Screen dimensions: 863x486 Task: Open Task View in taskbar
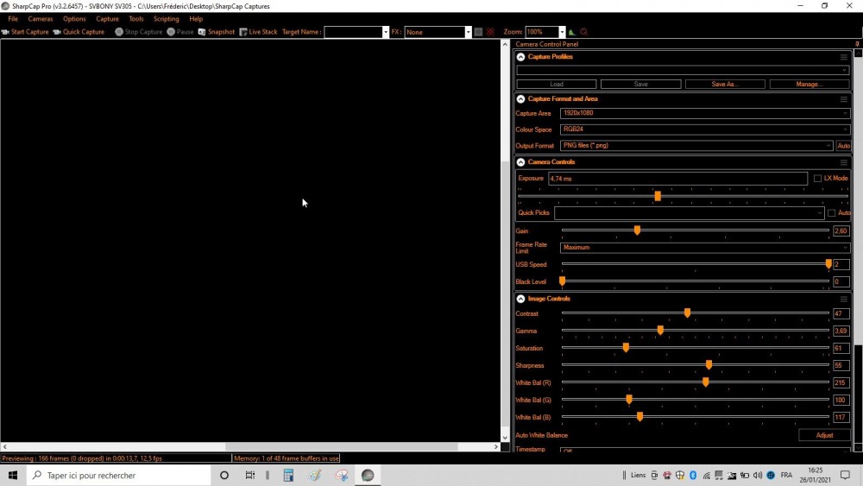[250, 475]
